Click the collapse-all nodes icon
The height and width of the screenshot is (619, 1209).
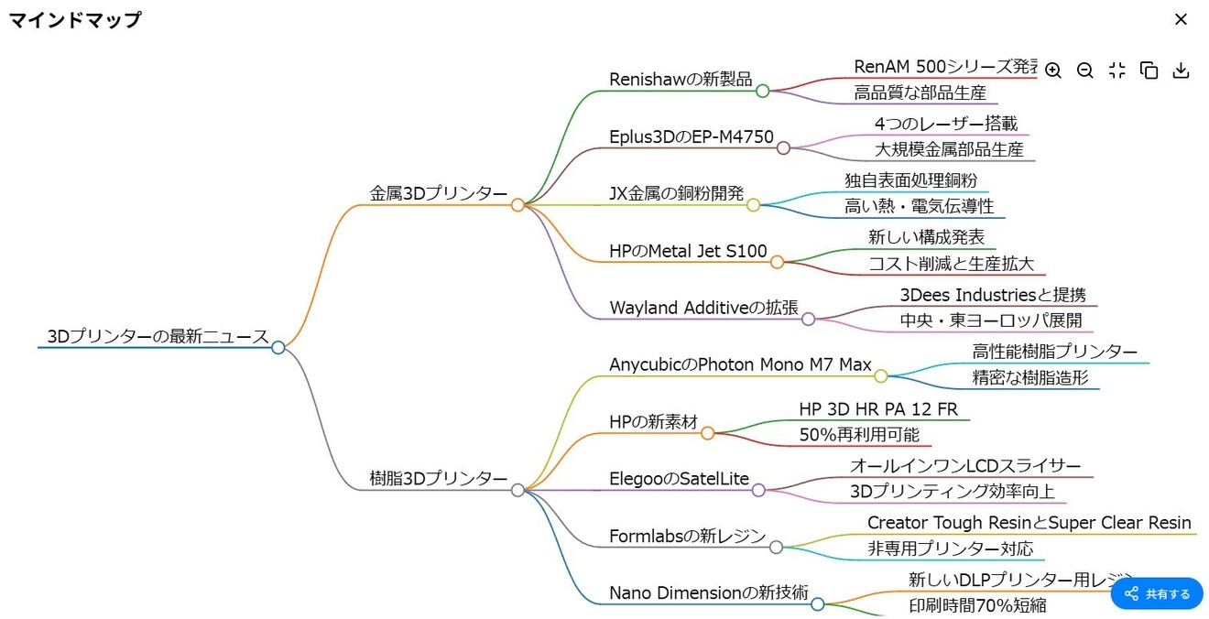pyautogui.click(x=1116, y=71)
